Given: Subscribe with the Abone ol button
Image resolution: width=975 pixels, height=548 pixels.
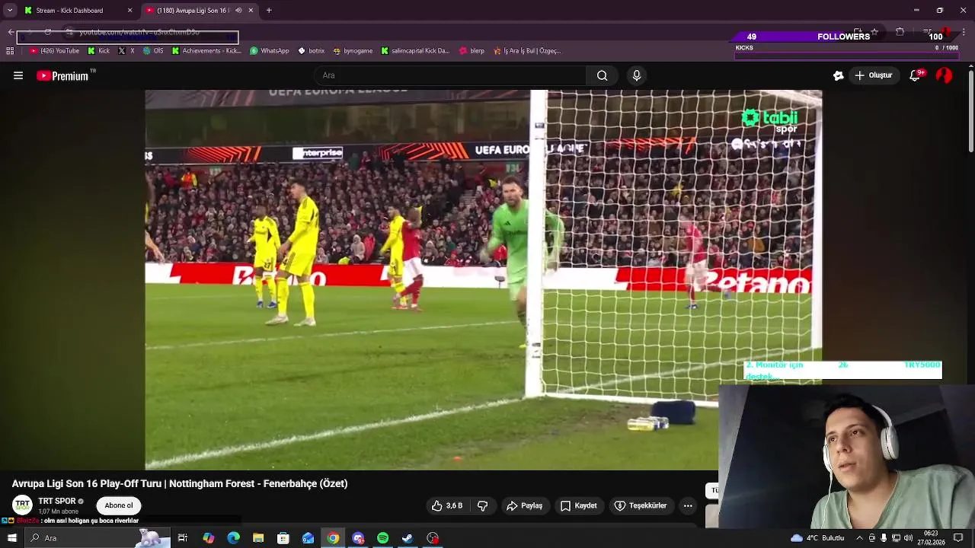Looking at the screenshot, I should pos(119,505).
